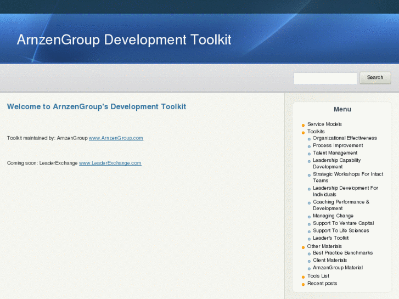Click the Search button
Viewport: 399px width, 299px height.
(x=375, y=78)
